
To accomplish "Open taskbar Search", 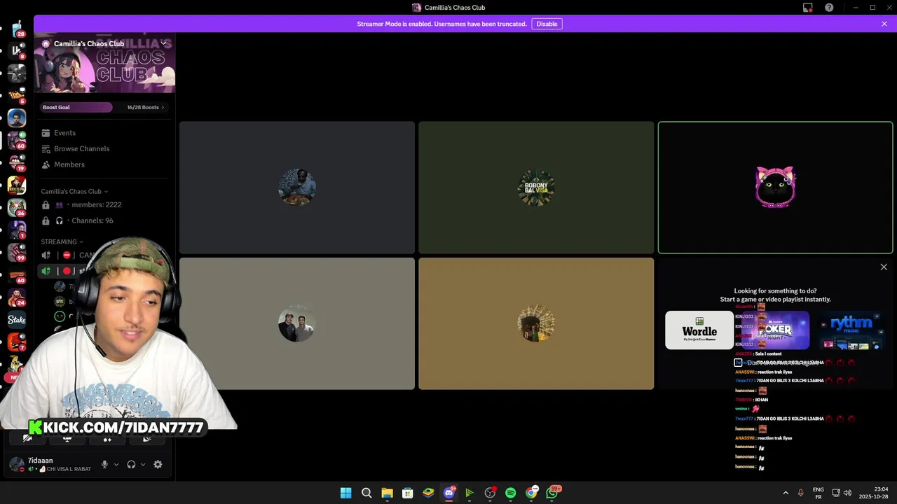I will tap(367, 493).
